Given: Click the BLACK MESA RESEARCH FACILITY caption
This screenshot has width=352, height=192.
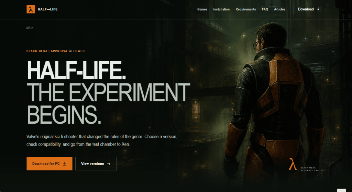Looking at the screenshot, I should point(312,169).
